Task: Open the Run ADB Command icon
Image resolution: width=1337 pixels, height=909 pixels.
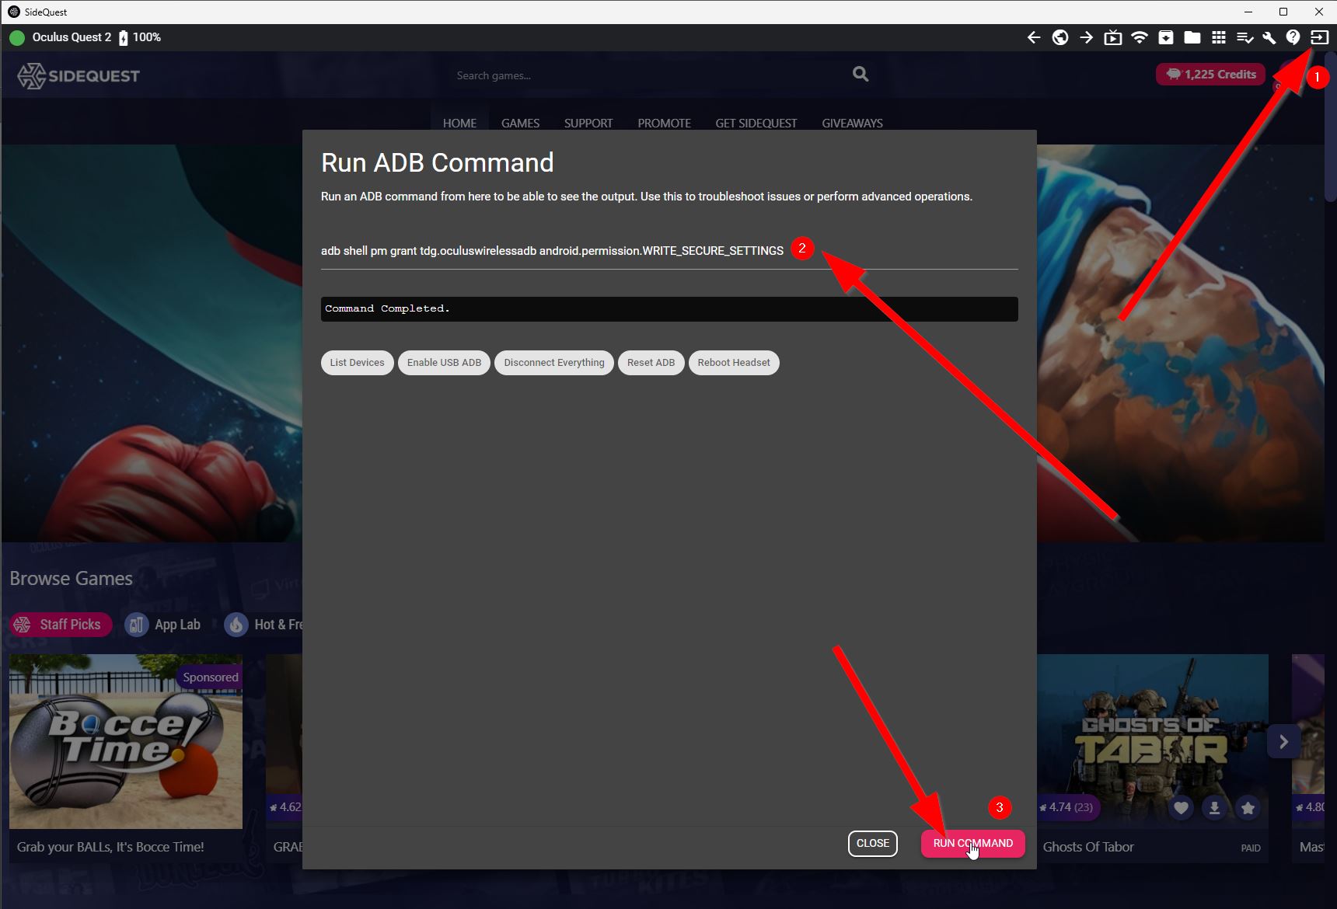Action: click(1319, 37)
